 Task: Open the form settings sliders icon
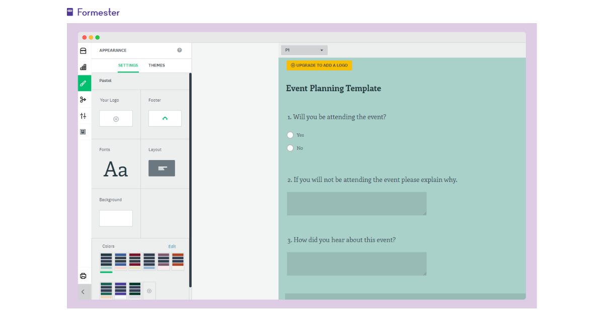click(x=84, y=116)
